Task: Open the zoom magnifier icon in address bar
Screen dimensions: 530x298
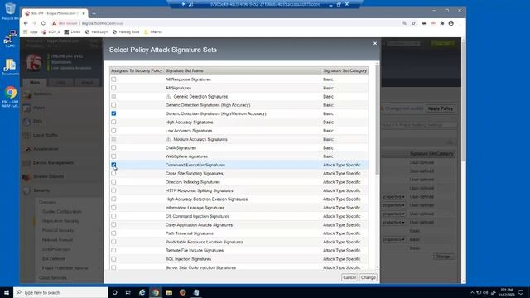Action: [x=404, y=23]
